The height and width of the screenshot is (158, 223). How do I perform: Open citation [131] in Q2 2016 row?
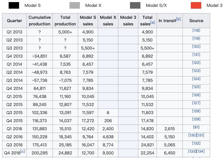coord(200,135)
